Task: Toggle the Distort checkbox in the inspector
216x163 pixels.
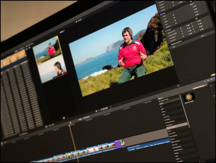Action: [166, 31]
